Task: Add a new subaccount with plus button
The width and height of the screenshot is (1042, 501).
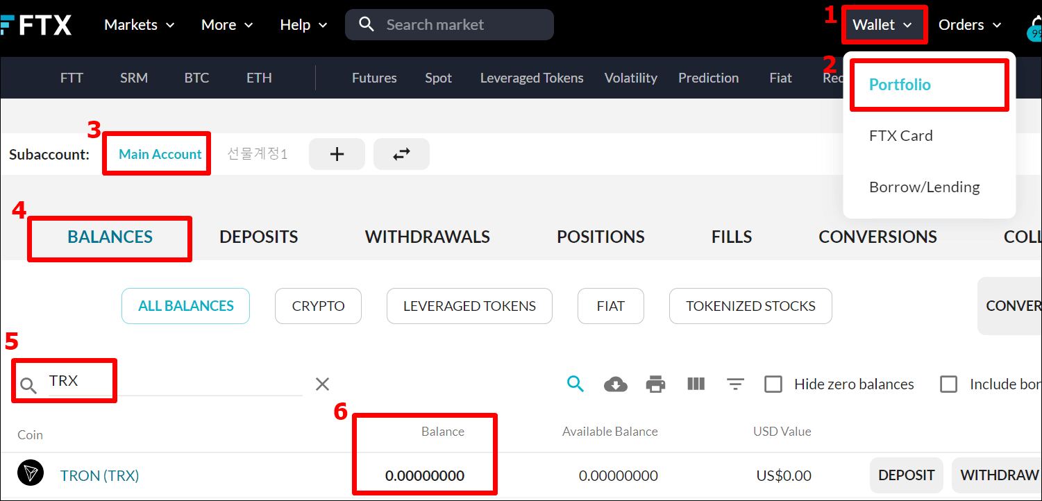Action: (337, 154)
